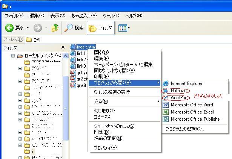232x159 pixels.
Task: Click the greyed Forward arrow icon
Action: (38, 28)
